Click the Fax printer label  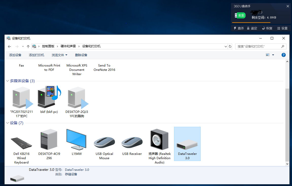pos(21,65)
